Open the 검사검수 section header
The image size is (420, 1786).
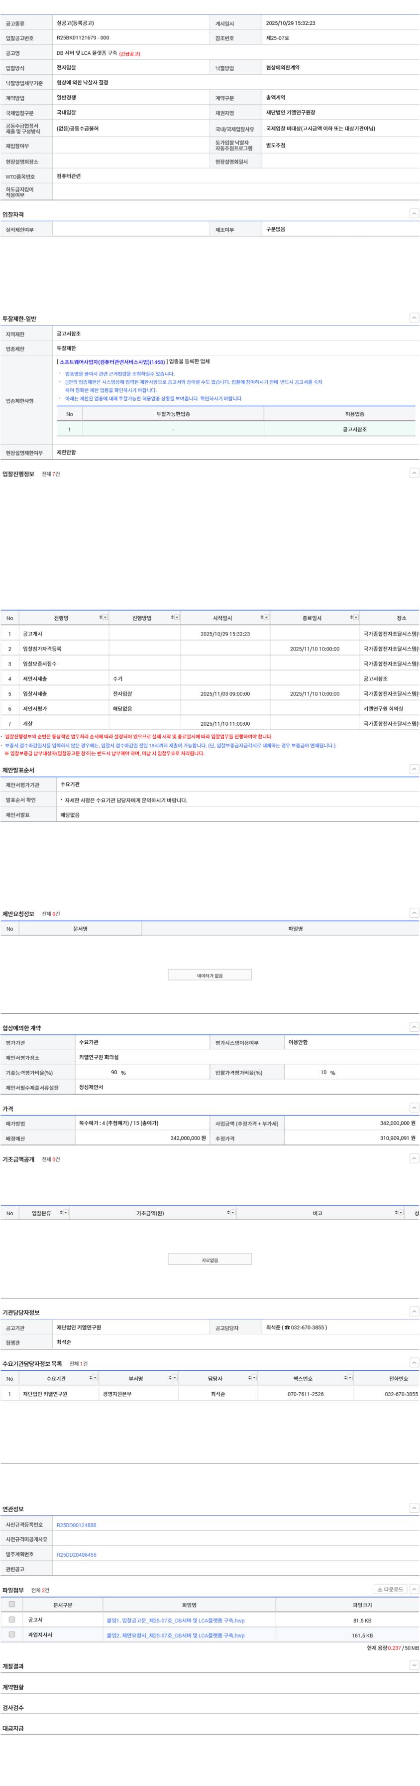(x=13, y=1708)
